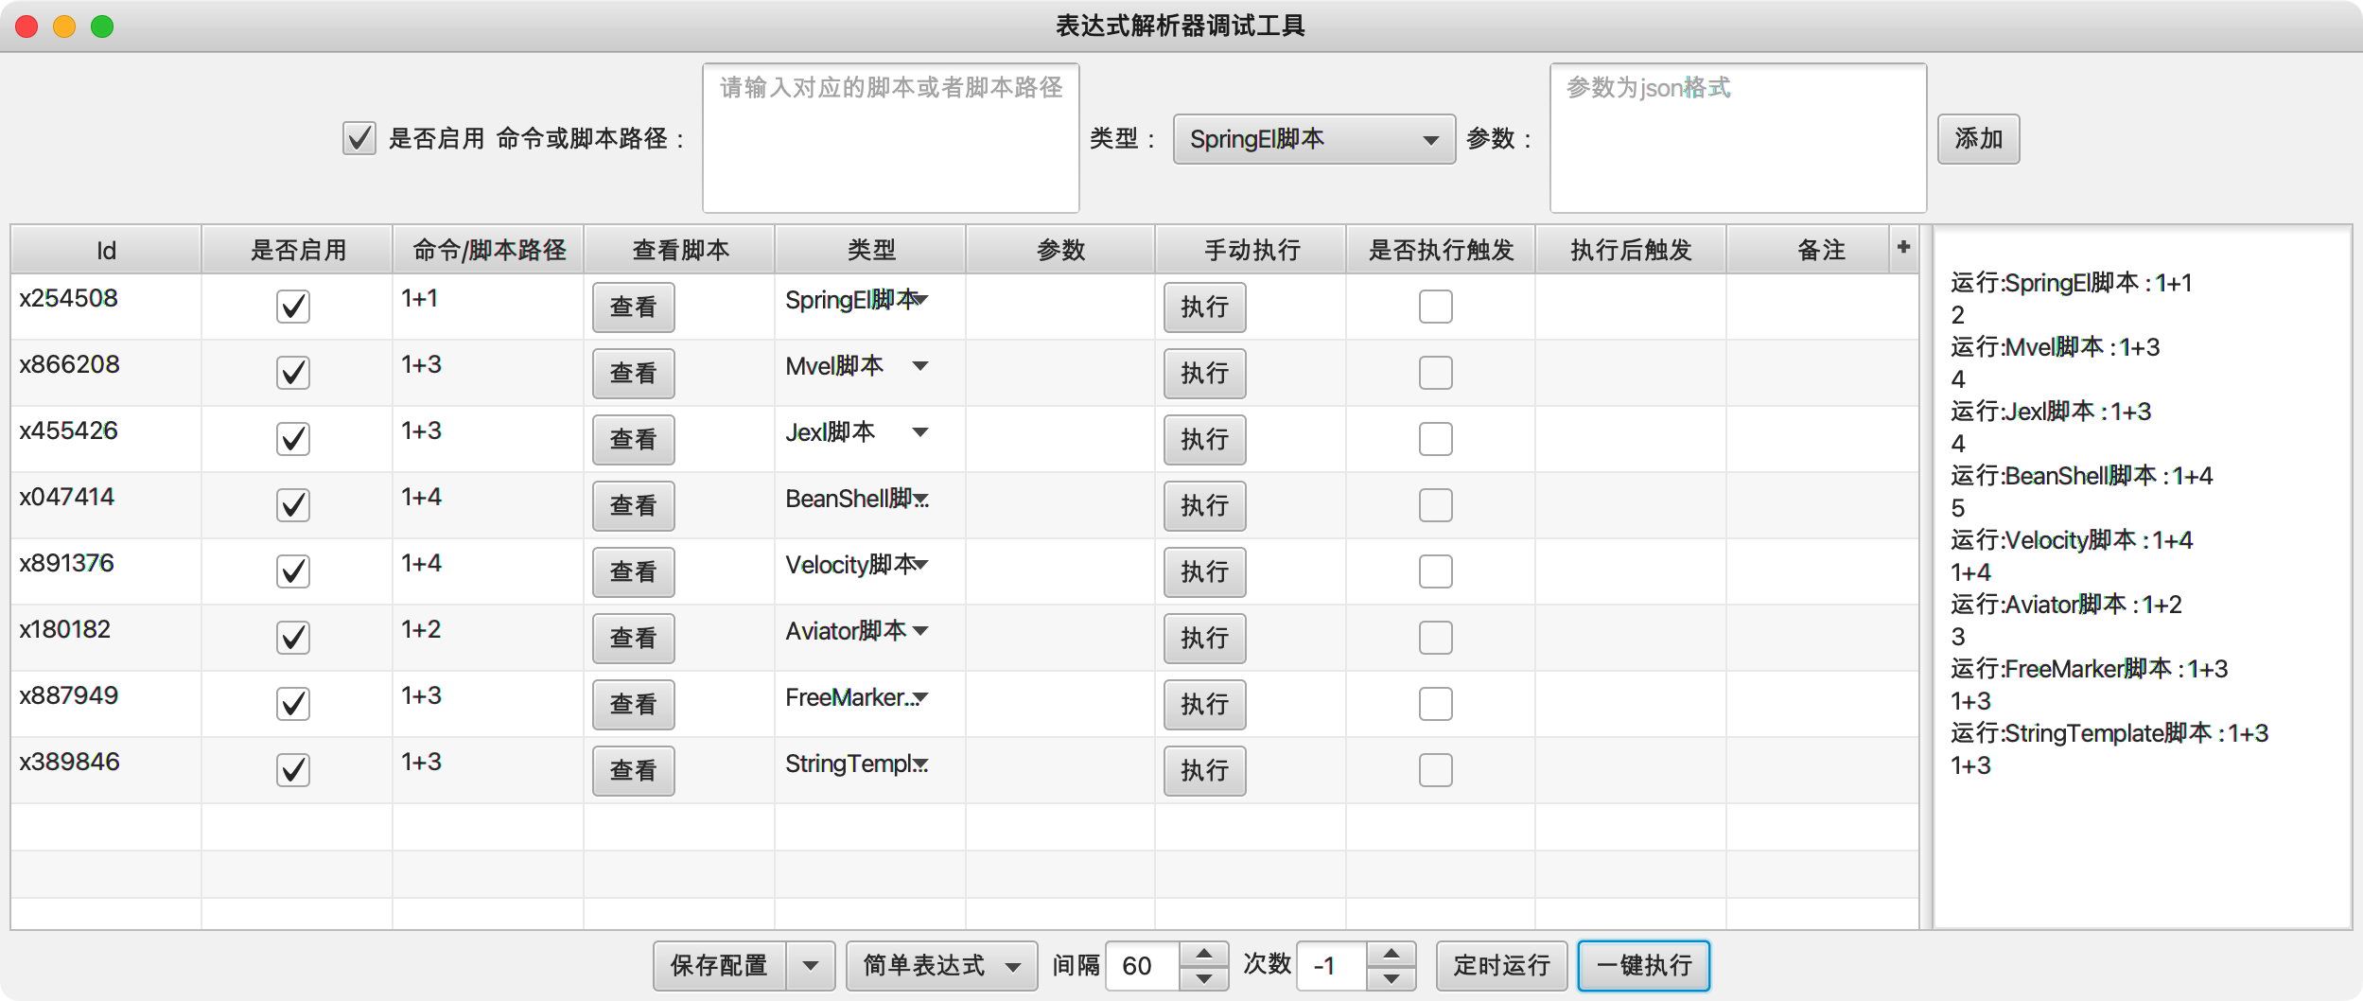Uncheck 是否启用 for row x047414
The image size is (2363, 1001).
click(x=293, y=505)
